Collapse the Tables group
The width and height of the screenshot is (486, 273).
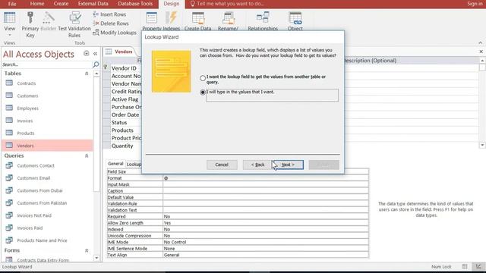87,74
